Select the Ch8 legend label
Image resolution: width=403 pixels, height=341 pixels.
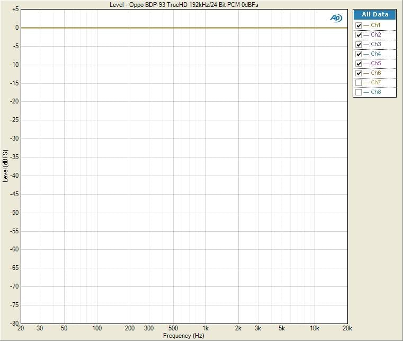tap(376, 92)
